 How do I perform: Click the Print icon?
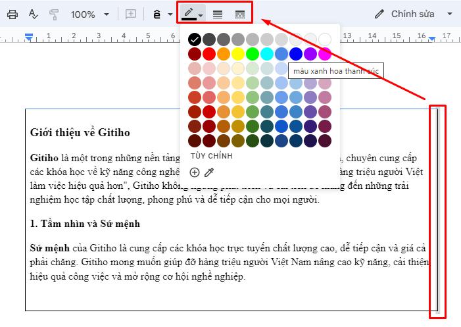(12, 14)
